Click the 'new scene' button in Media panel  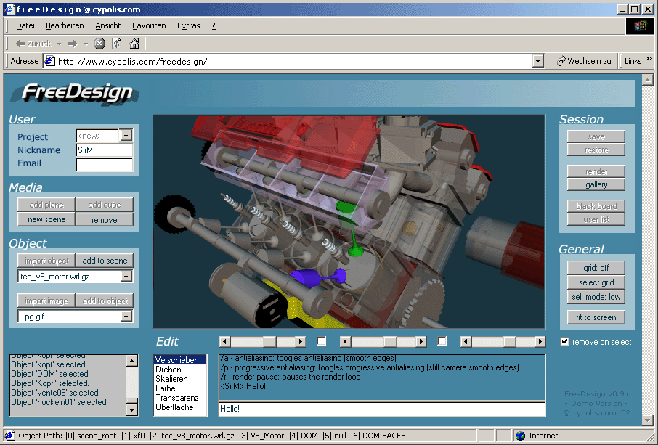pyautogui.click(x=46, y=219)
